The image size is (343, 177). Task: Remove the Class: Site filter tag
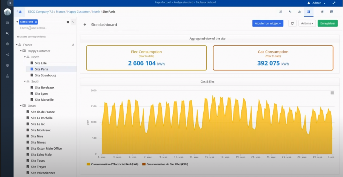coord(36,22)
